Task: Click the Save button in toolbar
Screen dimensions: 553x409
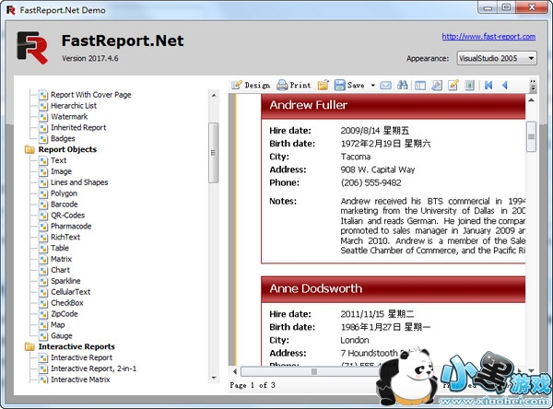Action: pyautogui.click(x=349, y=86)
